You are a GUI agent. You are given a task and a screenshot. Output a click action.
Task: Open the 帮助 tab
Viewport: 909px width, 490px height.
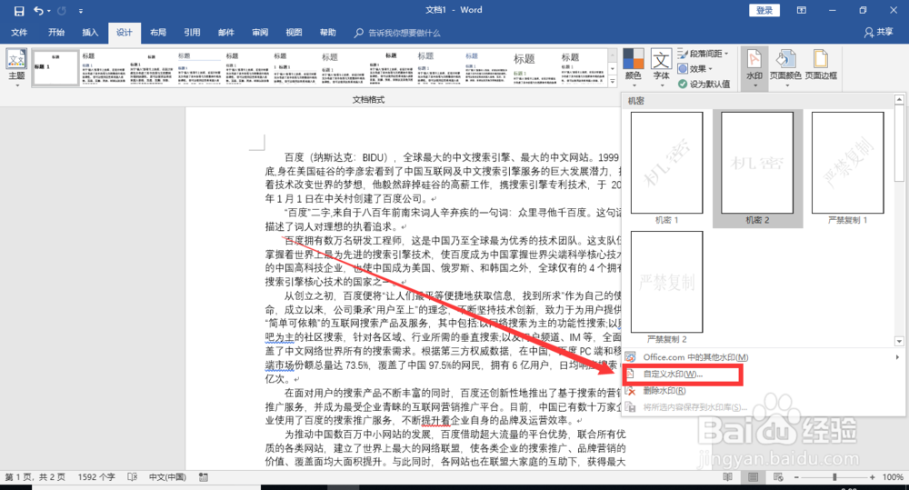coord(328,33)
